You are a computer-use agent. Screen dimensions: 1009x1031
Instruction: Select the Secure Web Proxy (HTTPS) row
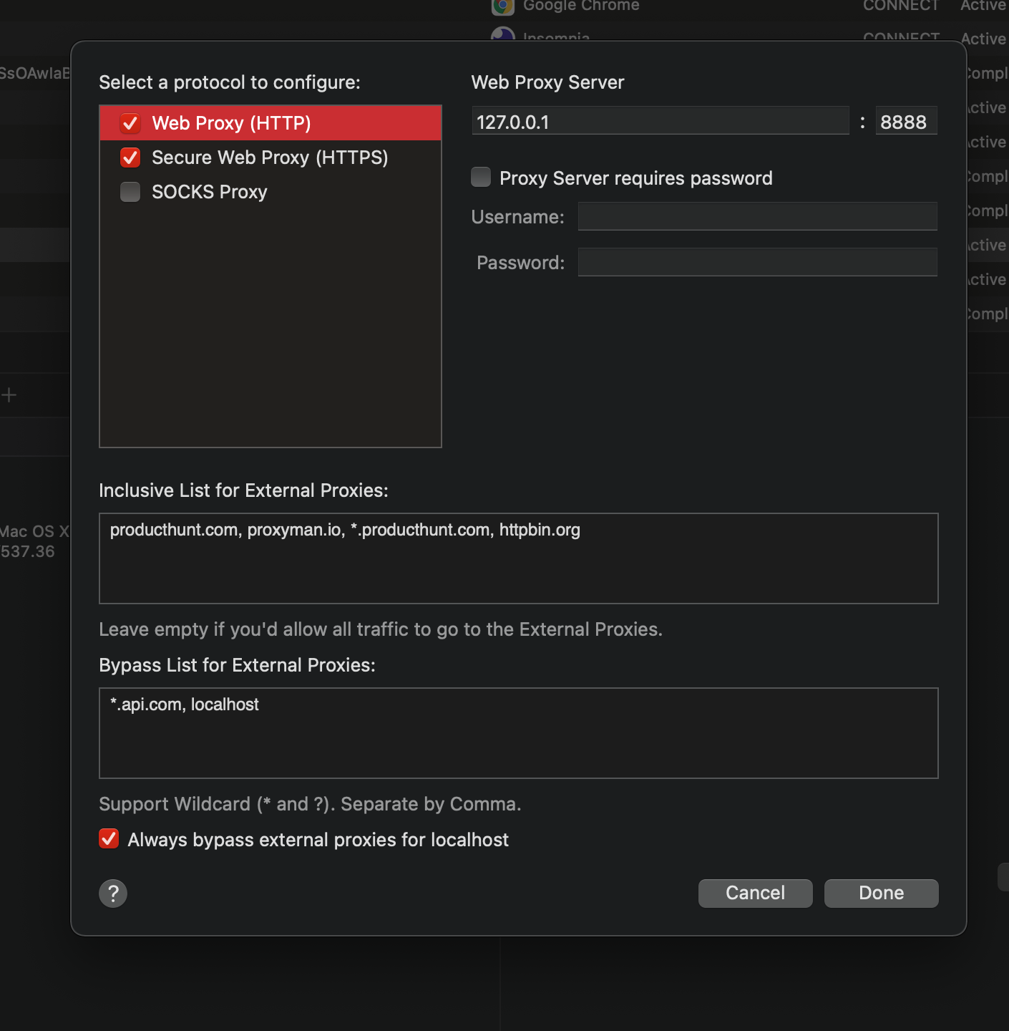pyautogui.click(x=270, y=158)
